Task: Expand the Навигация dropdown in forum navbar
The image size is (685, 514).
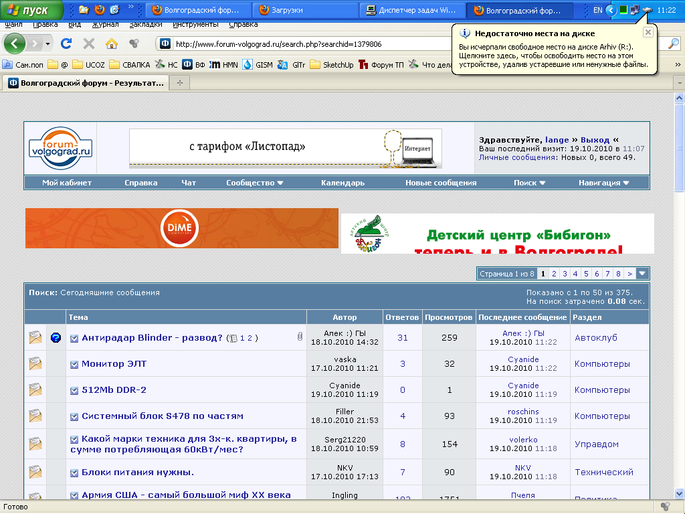Action: pyautogui.click(x=603, y=183)
